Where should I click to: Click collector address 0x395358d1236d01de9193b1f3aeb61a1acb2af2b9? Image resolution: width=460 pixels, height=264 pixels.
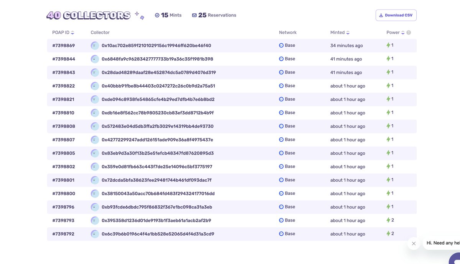click(156, 220)
